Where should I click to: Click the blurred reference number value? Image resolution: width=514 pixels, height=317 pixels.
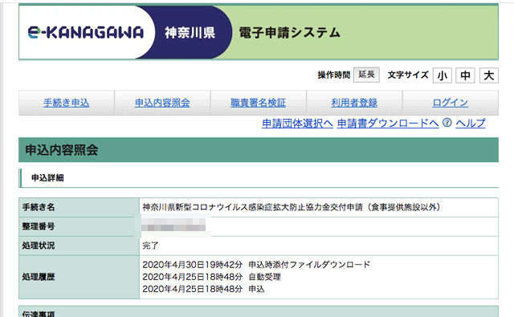point(173,226)
